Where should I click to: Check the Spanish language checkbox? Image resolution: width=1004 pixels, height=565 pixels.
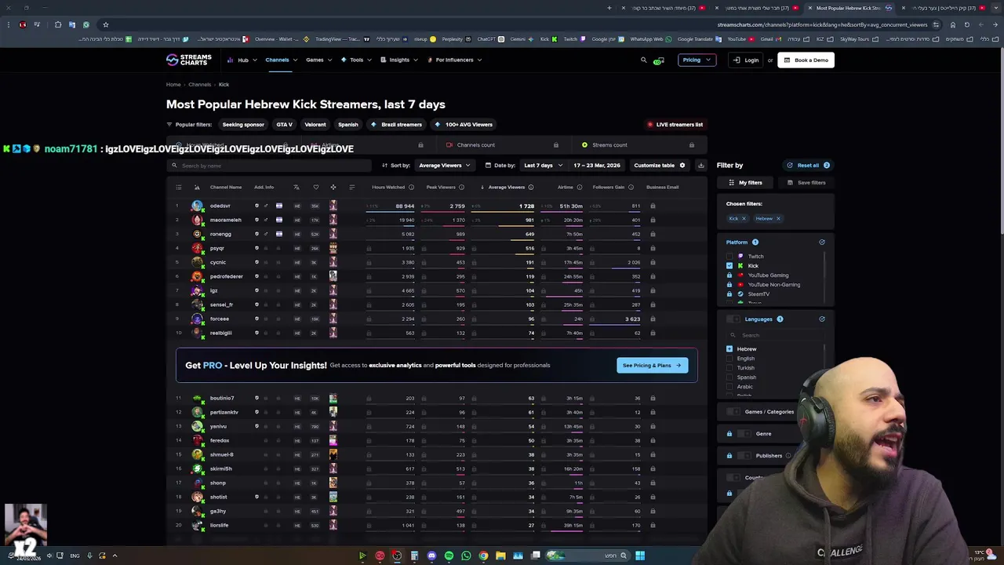(x=729, y=377)
